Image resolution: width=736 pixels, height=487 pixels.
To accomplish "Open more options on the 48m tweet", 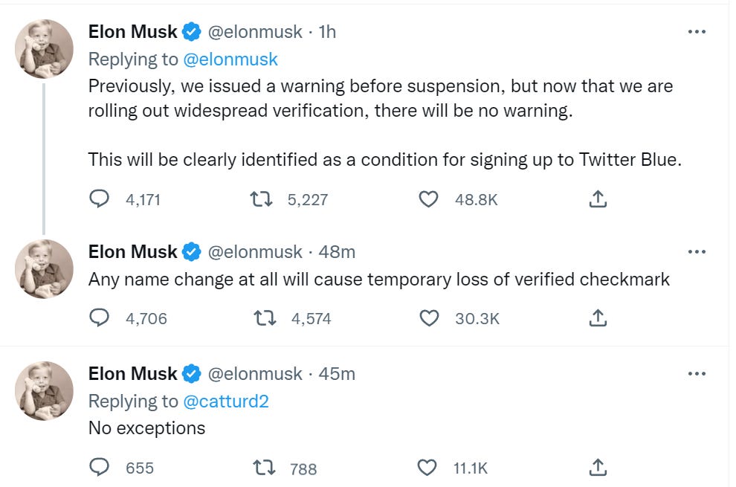I will click(x=697, y=252).
